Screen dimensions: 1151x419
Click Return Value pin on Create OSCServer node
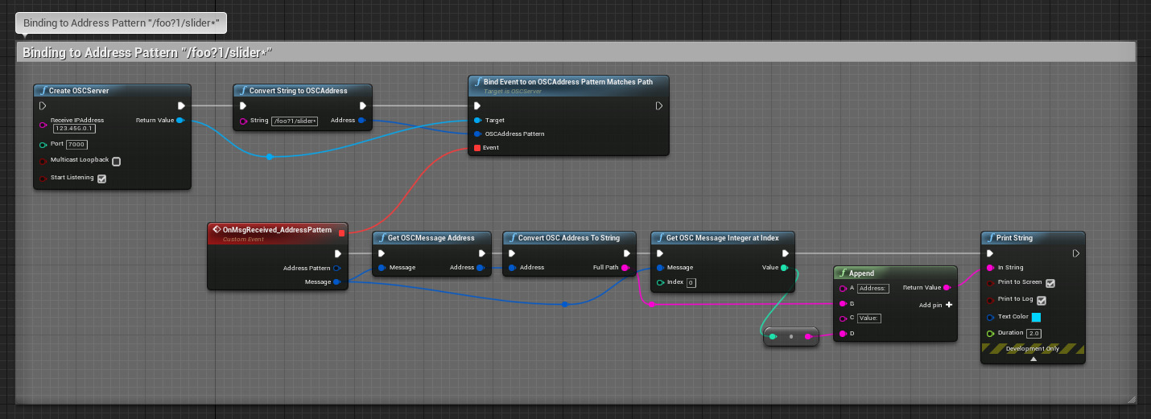point(179,121)
